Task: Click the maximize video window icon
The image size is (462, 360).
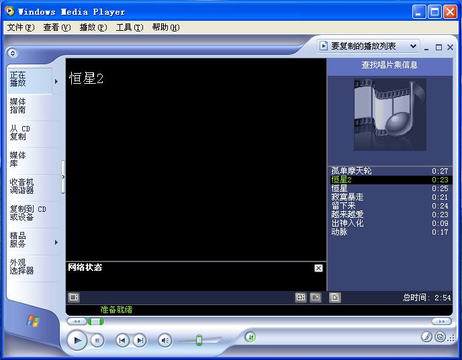Action: click(301, 298)
